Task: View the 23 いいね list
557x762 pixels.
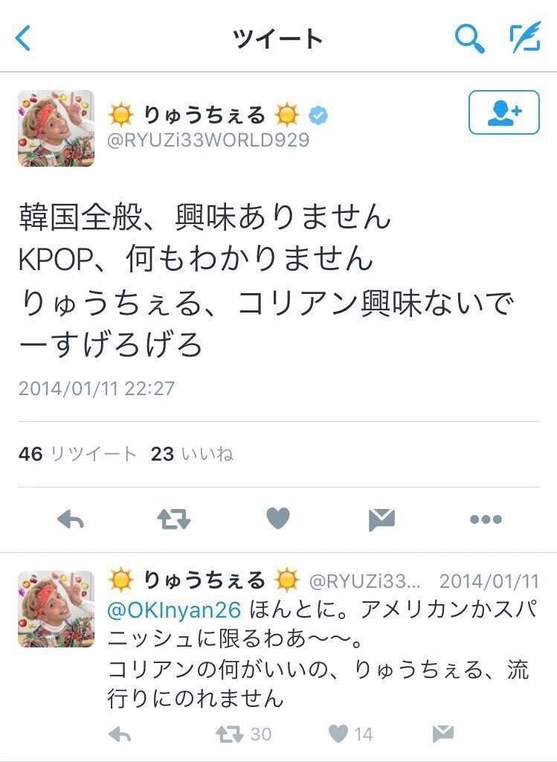Action: click(192, 454)
